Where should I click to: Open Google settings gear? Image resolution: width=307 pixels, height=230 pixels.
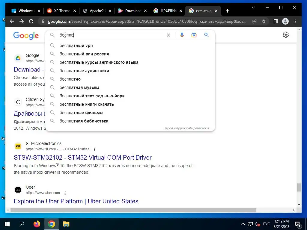(x=286, y=35)
